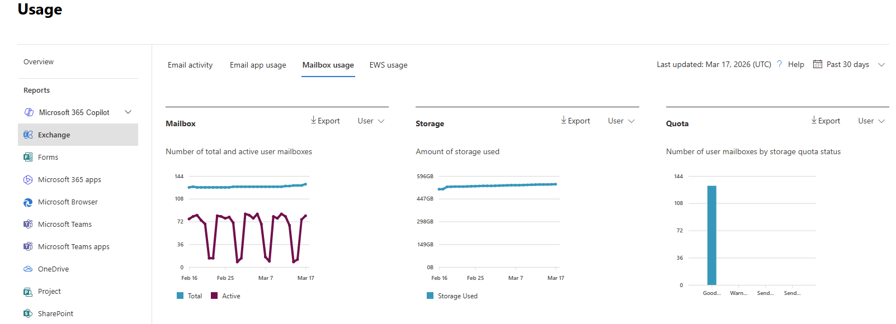Switch to the EWS usage tab

click(388, 65)
